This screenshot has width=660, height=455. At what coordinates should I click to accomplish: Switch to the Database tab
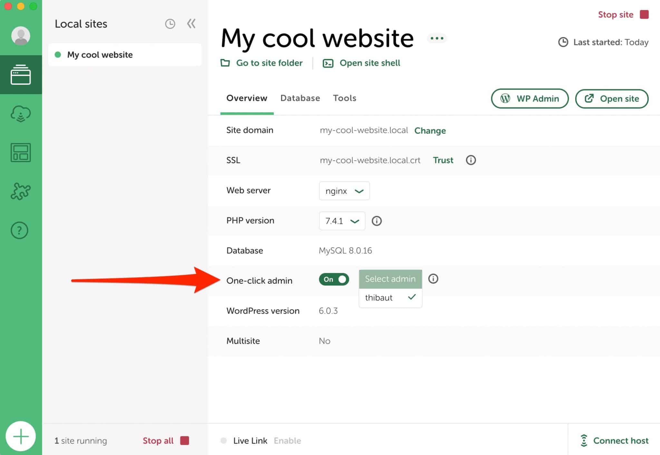click(x=300, y=98)
